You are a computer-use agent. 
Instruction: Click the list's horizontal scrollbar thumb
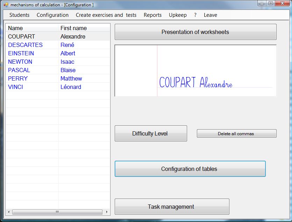pos(57,212)
